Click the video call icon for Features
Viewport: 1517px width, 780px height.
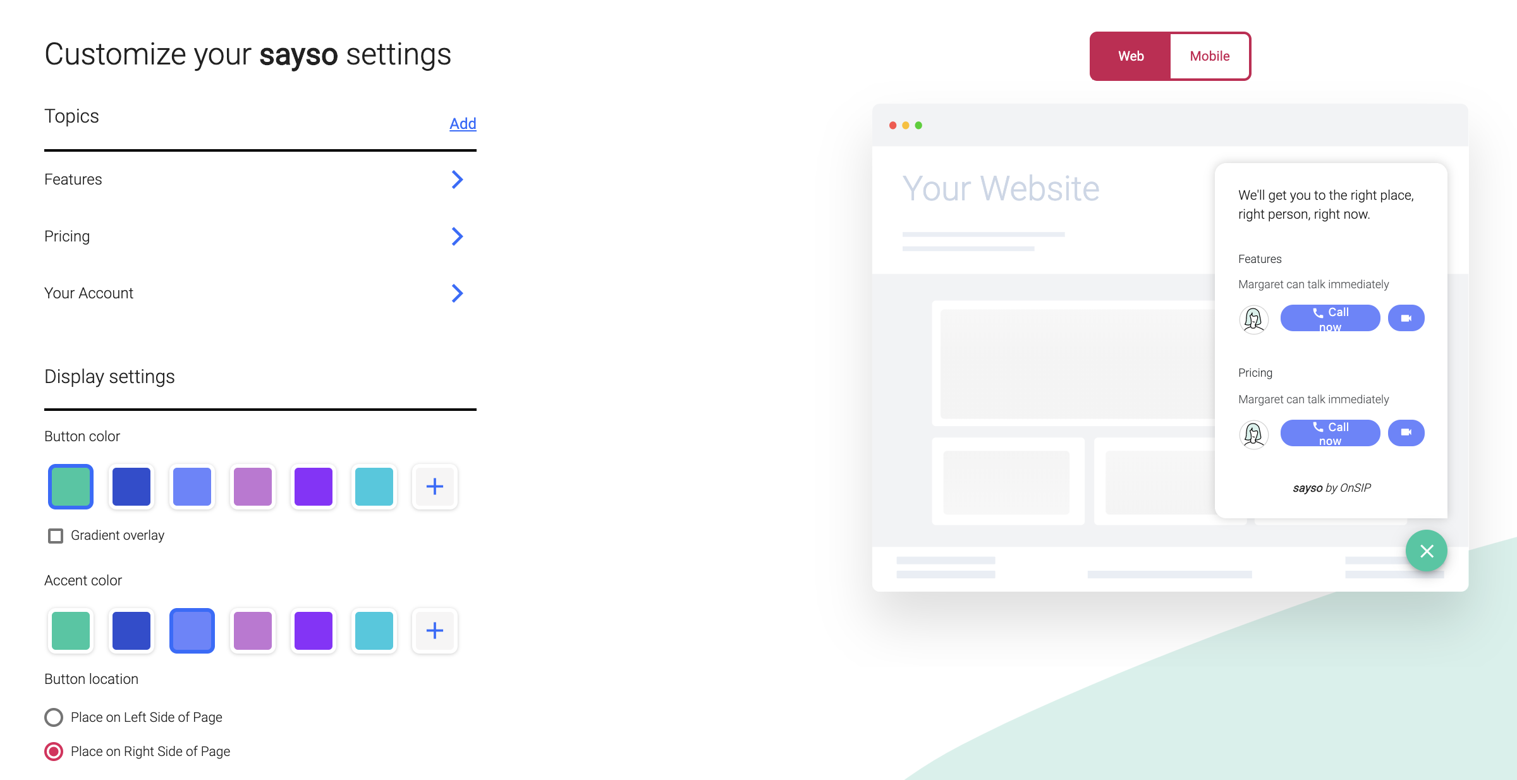point(1406,319)
